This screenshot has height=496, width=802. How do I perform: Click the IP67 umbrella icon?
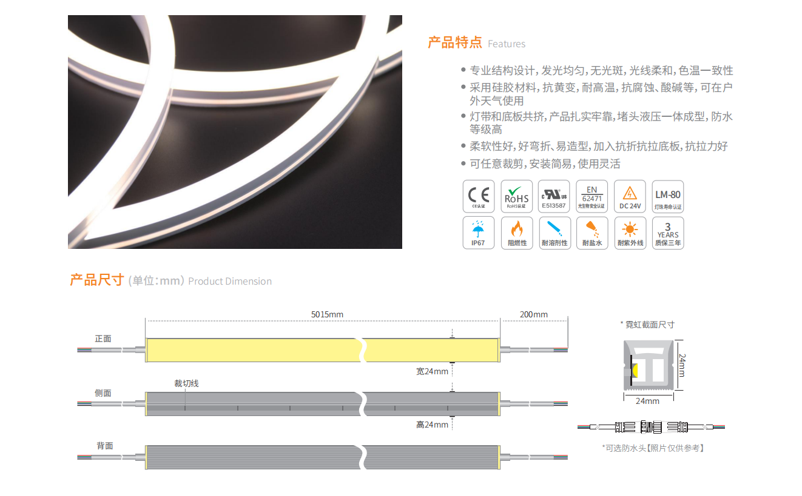479,233
